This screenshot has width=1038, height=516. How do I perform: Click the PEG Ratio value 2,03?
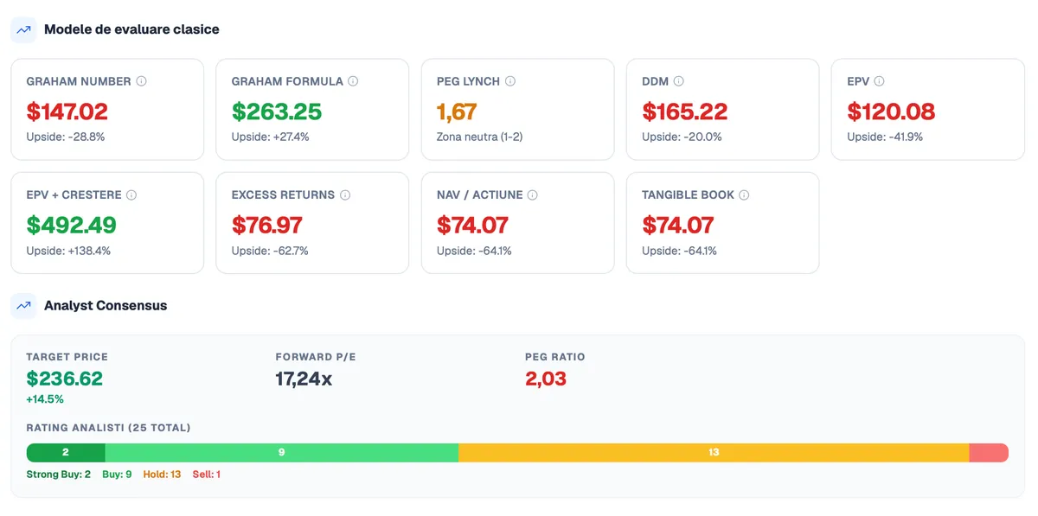coord(546,379)
